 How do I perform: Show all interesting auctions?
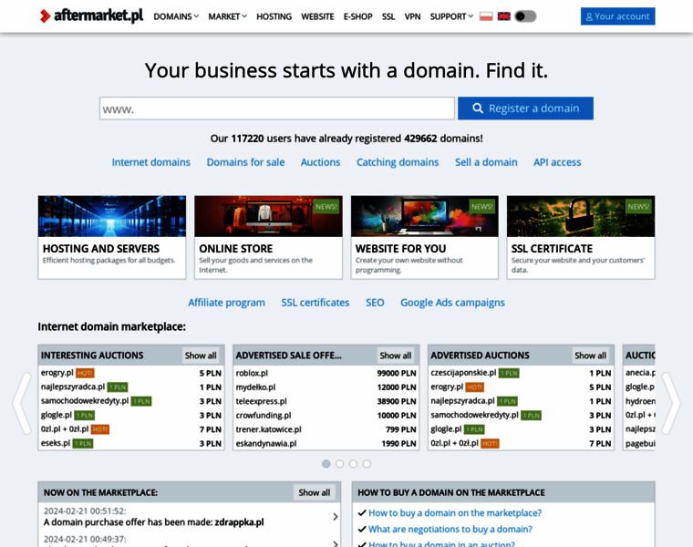(201, 356)
